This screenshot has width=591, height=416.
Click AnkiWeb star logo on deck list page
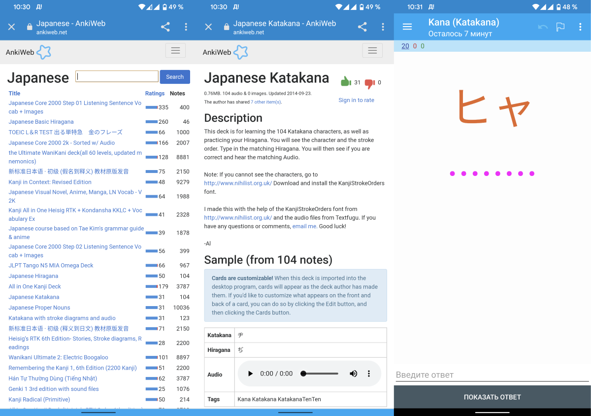click(44, 52)
